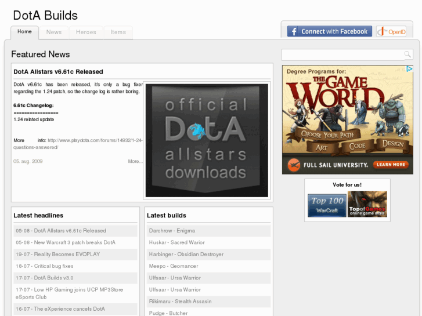Click Connect with Facebook button
422x316 pixels.
[330, 31]
